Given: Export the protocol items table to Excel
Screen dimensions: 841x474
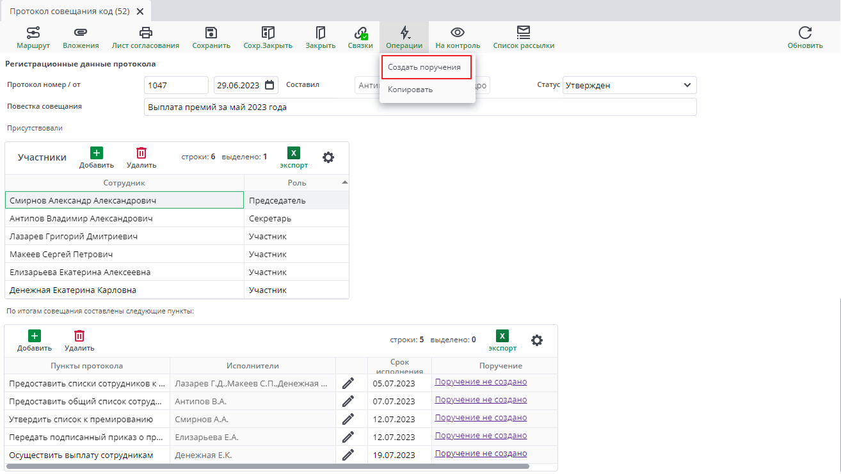Looking at the screenshot, I should 502,341.
